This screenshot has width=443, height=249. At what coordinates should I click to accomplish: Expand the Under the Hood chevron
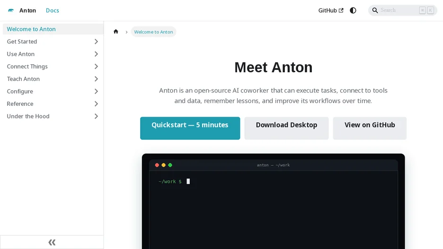(96, 116)
